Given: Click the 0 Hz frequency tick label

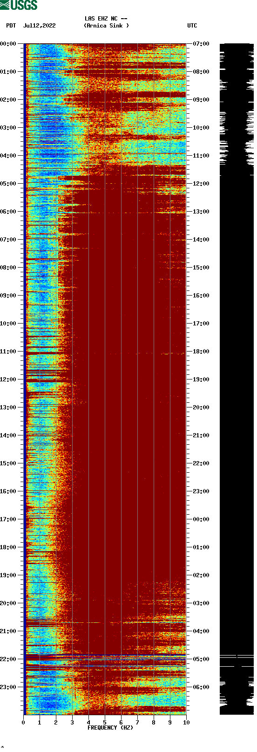Looking at the screenshot, I should coord(23,723).
